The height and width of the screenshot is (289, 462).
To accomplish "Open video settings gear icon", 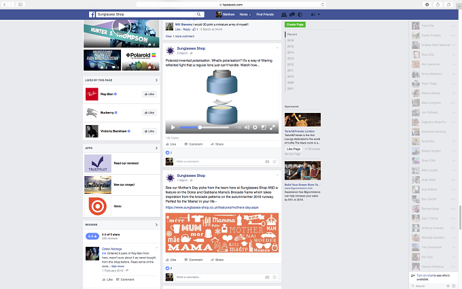I will [255, 127].
